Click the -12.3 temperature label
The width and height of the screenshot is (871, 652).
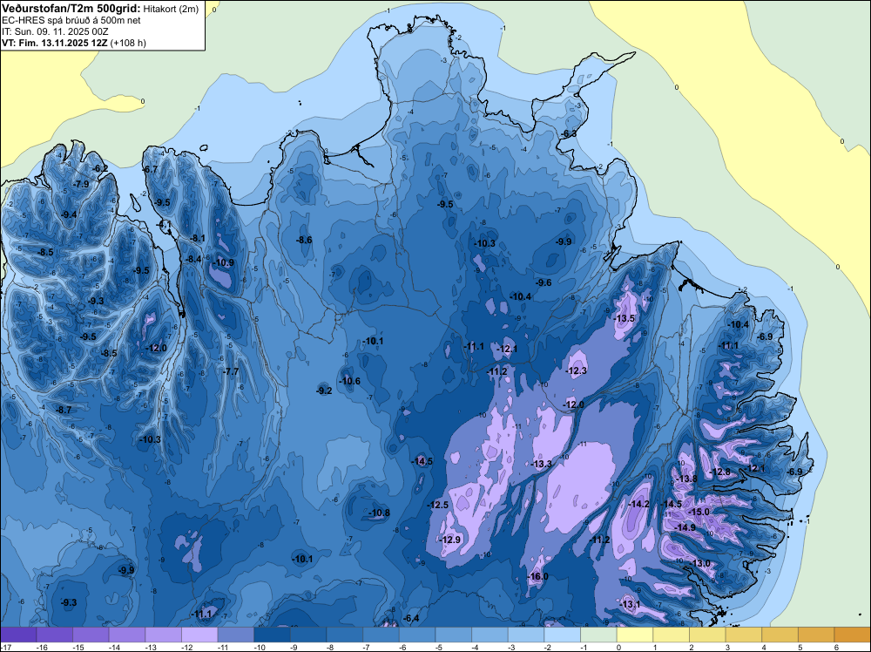pyautogui.click(x=577, y=370)
